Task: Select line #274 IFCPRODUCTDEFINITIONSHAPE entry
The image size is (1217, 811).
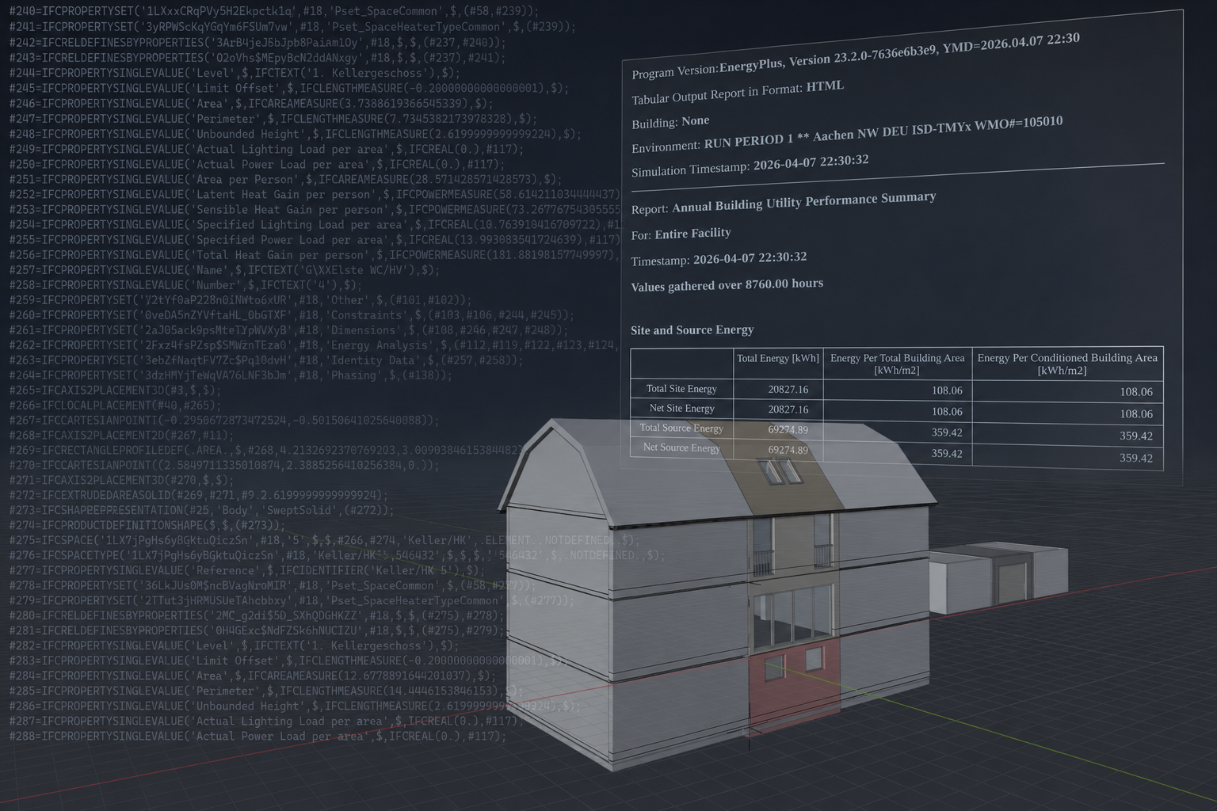Action: coord(147,526)
